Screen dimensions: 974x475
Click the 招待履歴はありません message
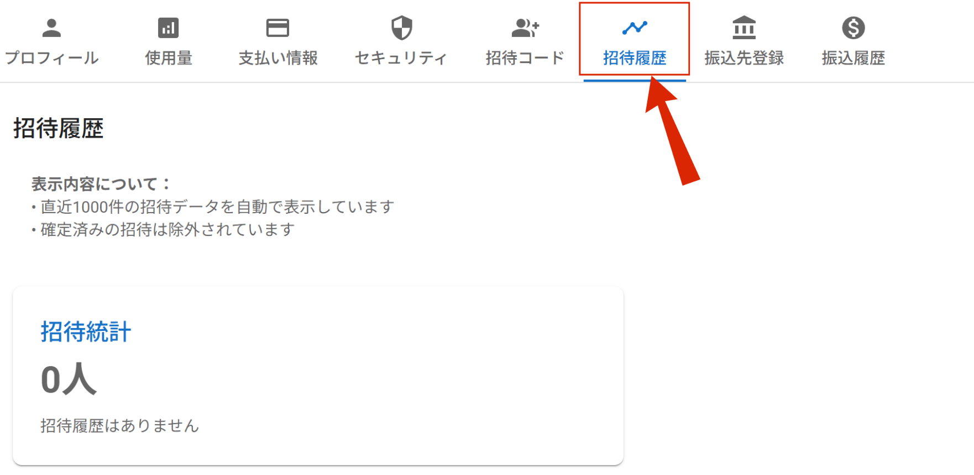(119, 426)
